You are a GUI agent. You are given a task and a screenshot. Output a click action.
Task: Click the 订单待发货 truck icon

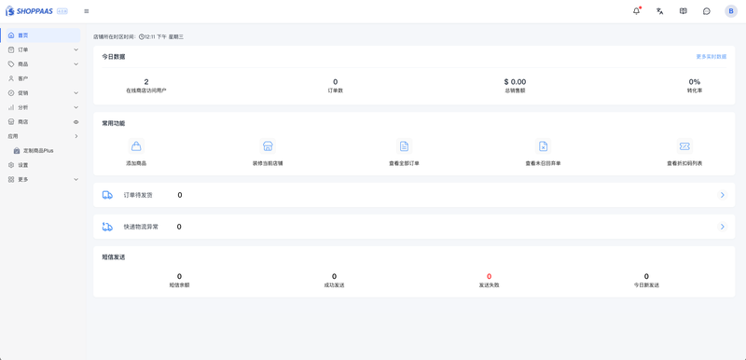point(107,195)
